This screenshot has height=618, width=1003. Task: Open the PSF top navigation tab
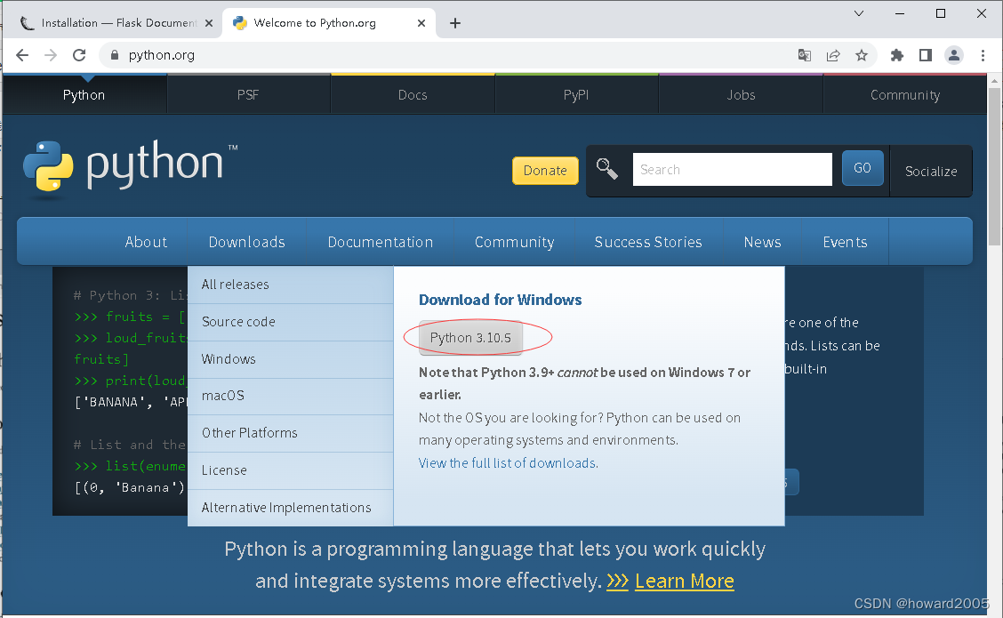tap(248, 94)
